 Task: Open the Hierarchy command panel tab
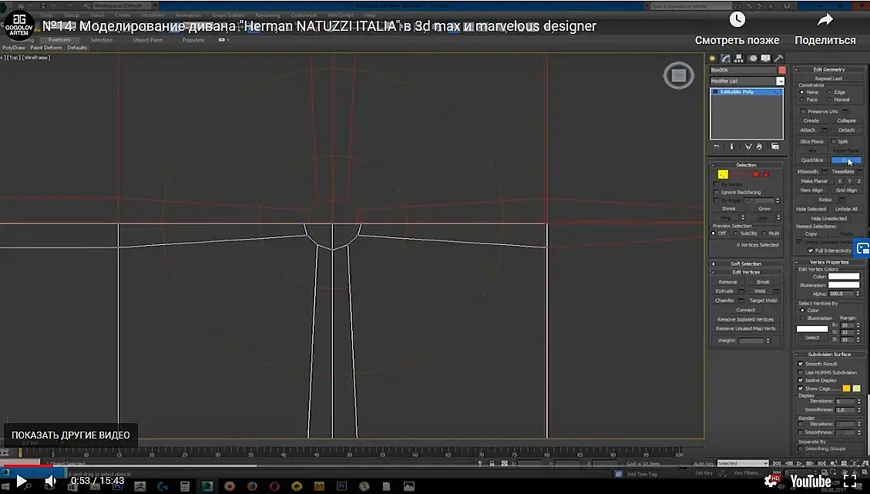coord(739,59)
